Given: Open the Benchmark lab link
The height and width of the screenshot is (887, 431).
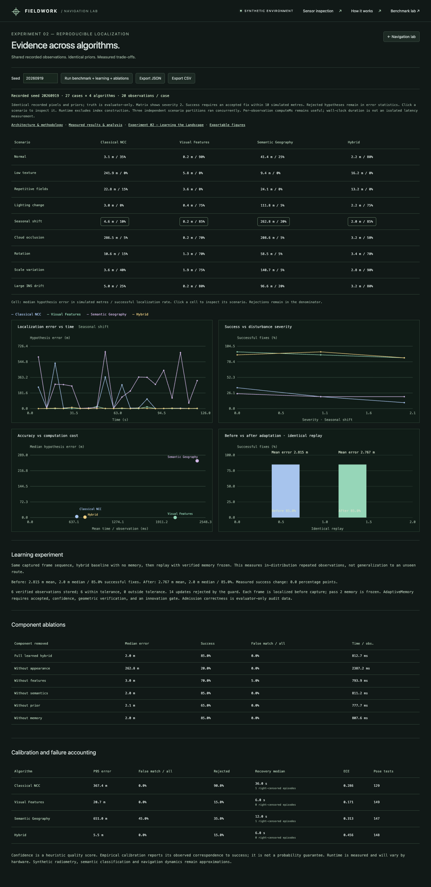Looking at the screenshot, I should coord(405,11).
